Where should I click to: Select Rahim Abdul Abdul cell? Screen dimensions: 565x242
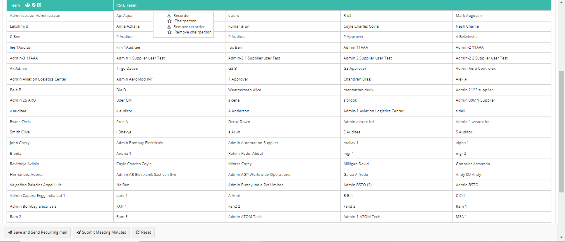283,154
